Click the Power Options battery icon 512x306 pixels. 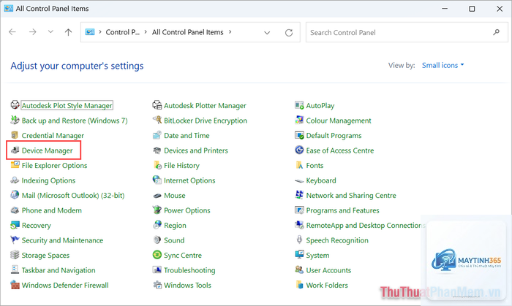pos(157,210)
